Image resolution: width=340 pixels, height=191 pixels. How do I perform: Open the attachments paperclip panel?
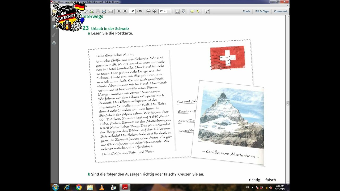point(54,35)
